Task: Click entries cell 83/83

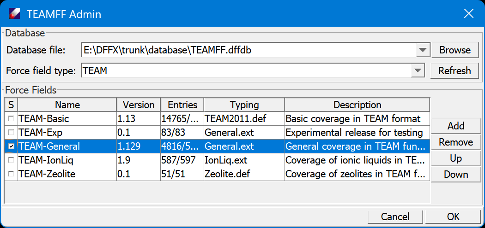Action: point(182,133)
